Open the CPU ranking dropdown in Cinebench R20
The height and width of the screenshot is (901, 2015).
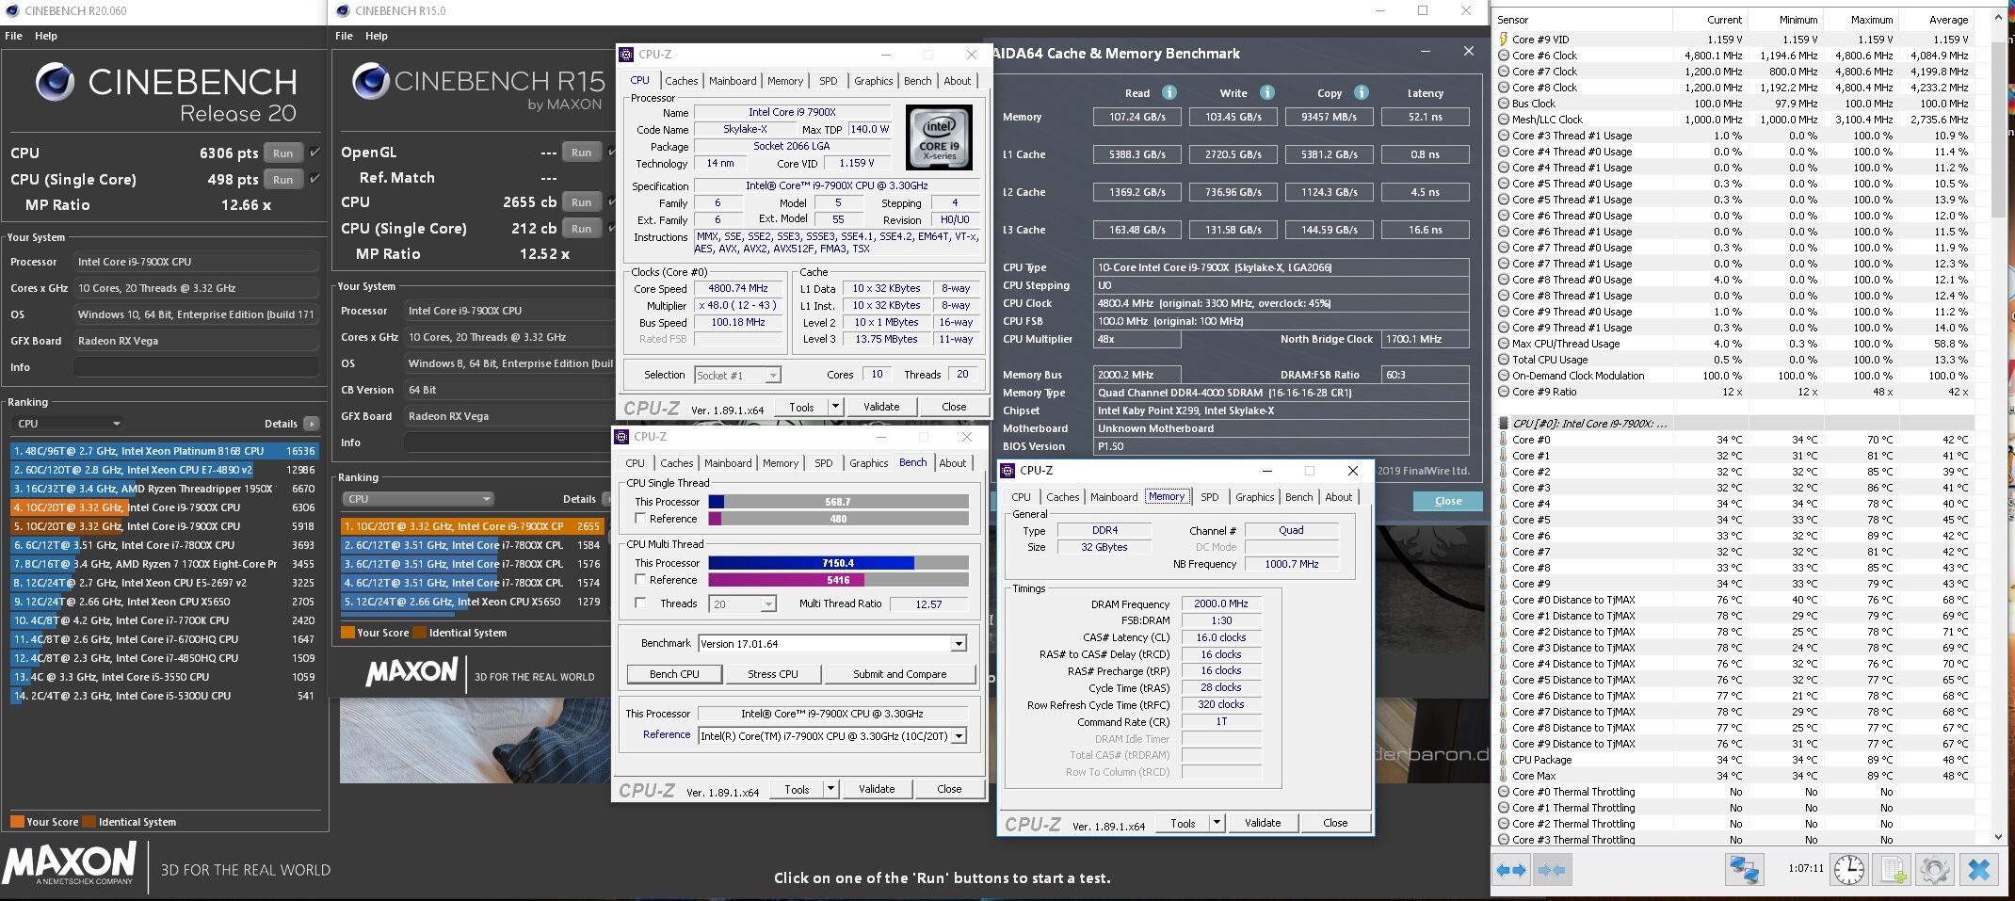point(69,424)
